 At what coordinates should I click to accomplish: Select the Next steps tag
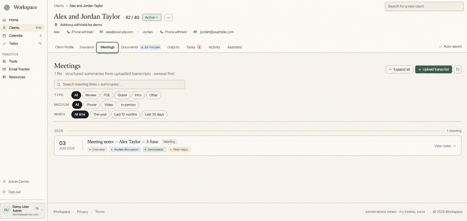(x=179, y=150)
